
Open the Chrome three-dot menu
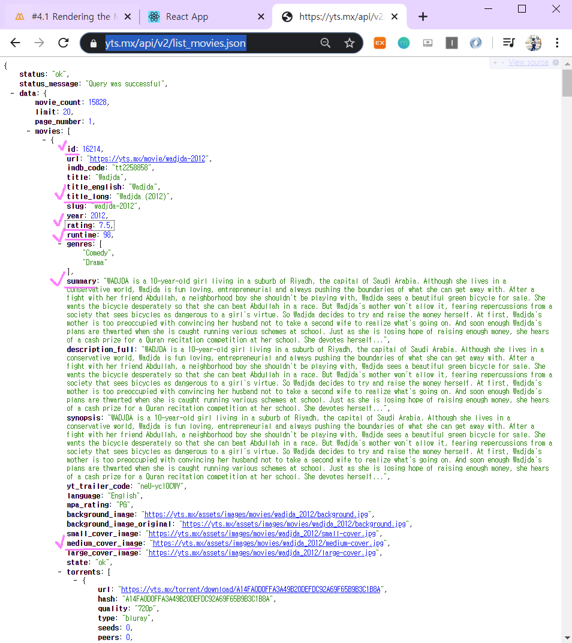[x=557, y=43]
